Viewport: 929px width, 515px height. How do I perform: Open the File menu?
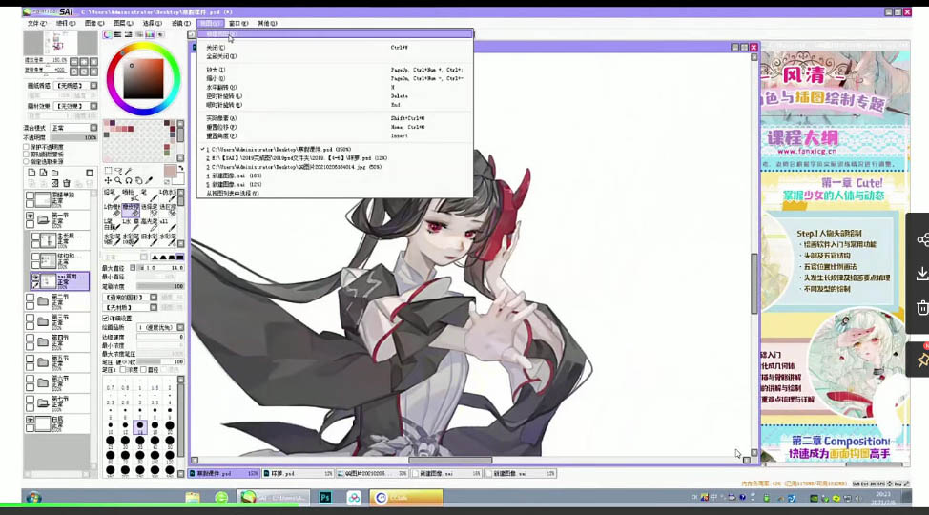[x=36, y=23]
